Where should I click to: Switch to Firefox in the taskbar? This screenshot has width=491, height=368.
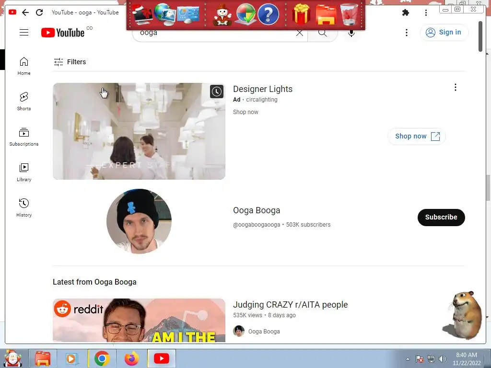pos(131,358)
